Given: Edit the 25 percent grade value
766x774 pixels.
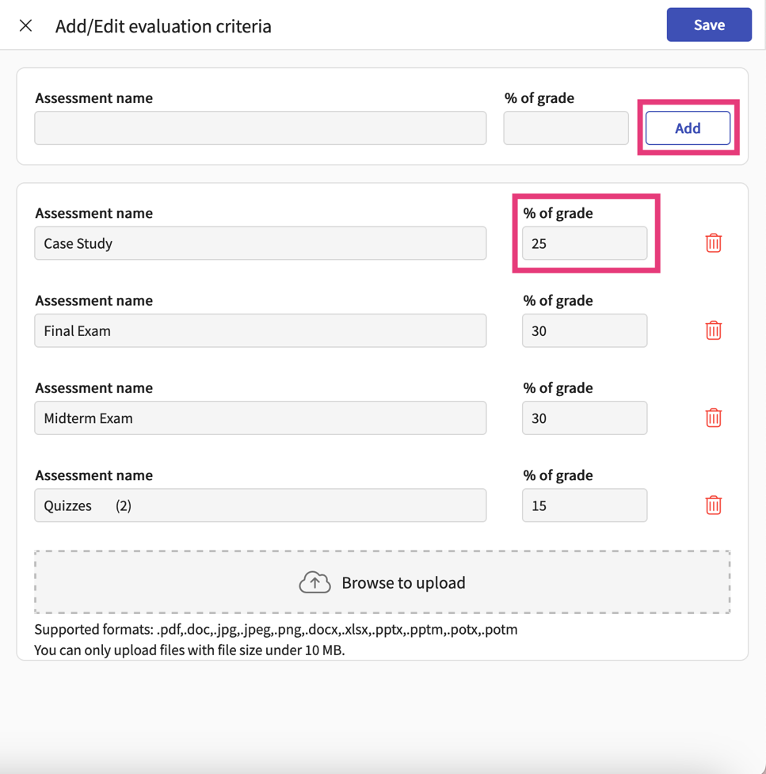Looking at the screenshot, I should (x=584, y=243).
